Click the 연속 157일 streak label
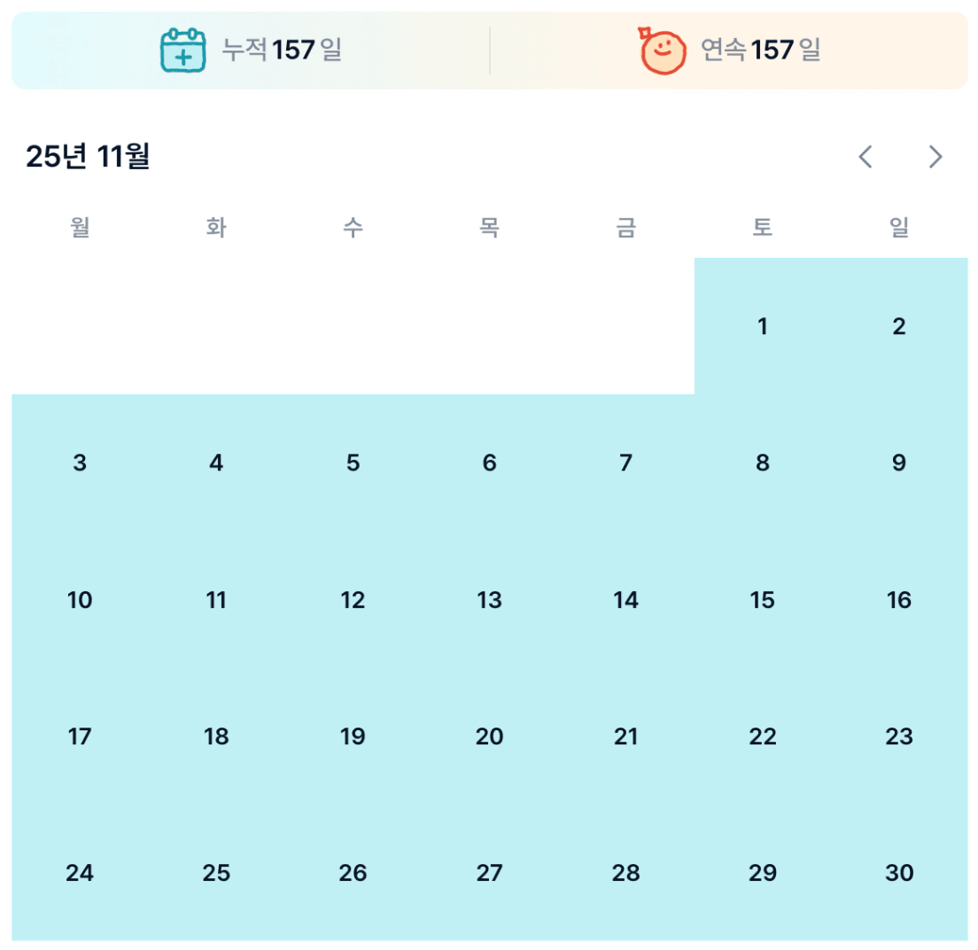Viewport: 978px width, 950px height. tap(761, 51)
